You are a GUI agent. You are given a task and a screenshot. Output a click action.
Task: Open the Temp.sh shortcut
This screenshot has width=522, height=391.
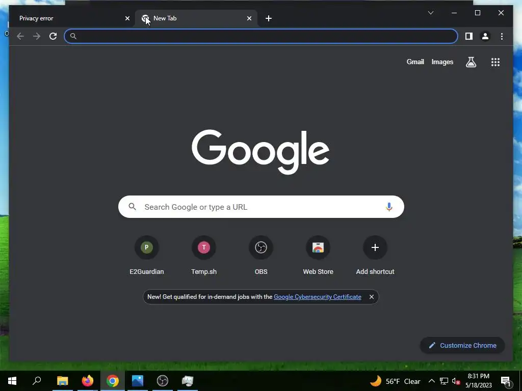click(x=204, y=256)
